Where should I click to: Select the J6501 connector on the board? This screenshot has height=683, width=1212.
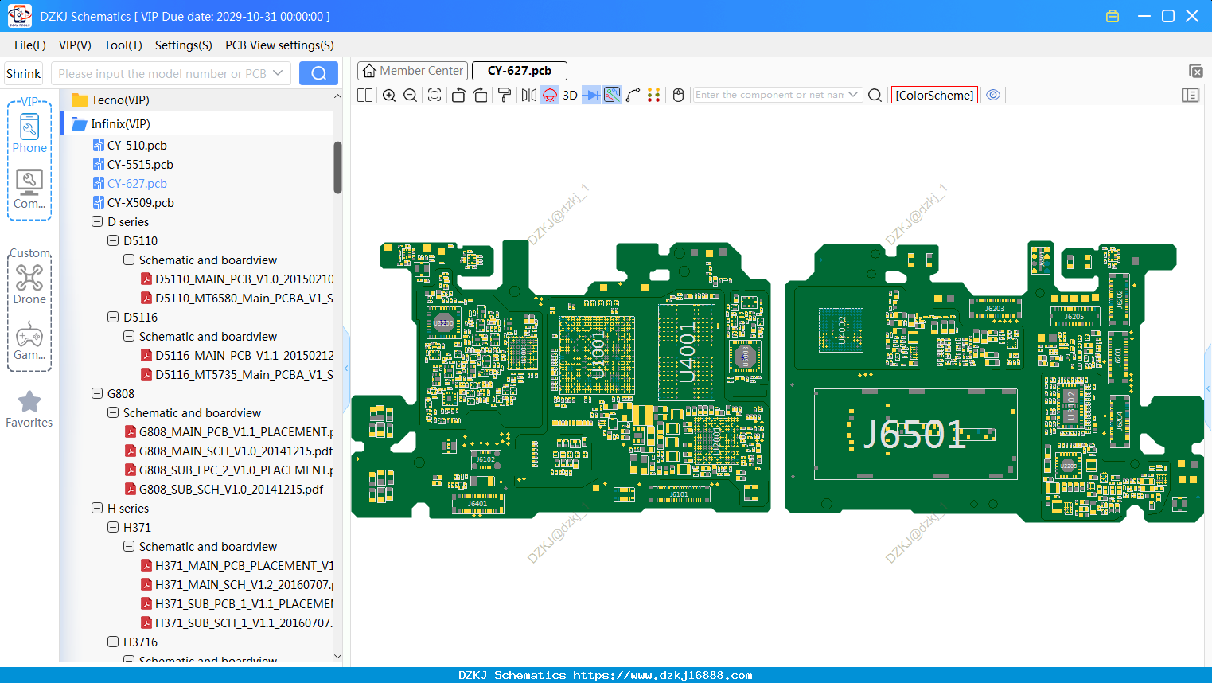(x=914, y=435)
